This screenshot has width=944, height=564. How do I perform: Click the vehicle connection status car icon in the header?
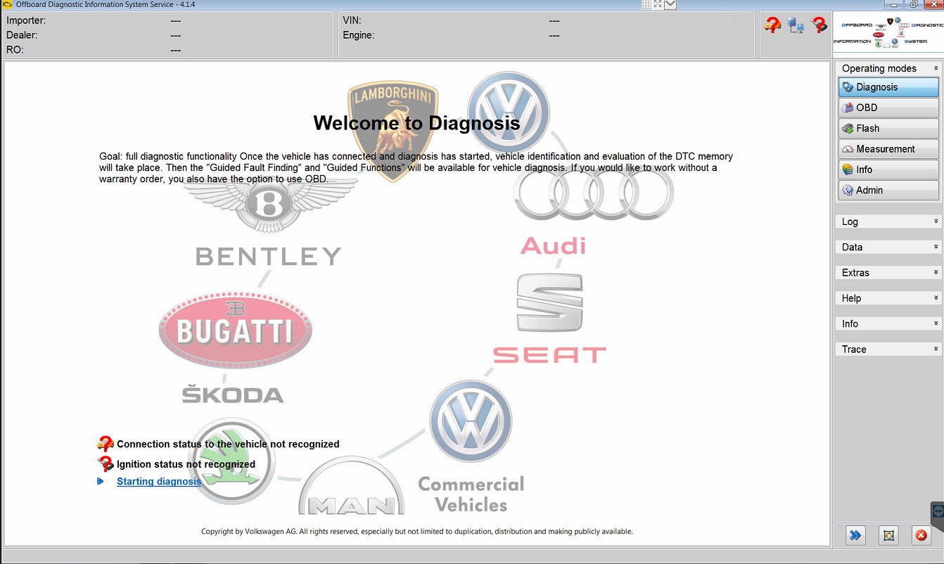(772, 25)
